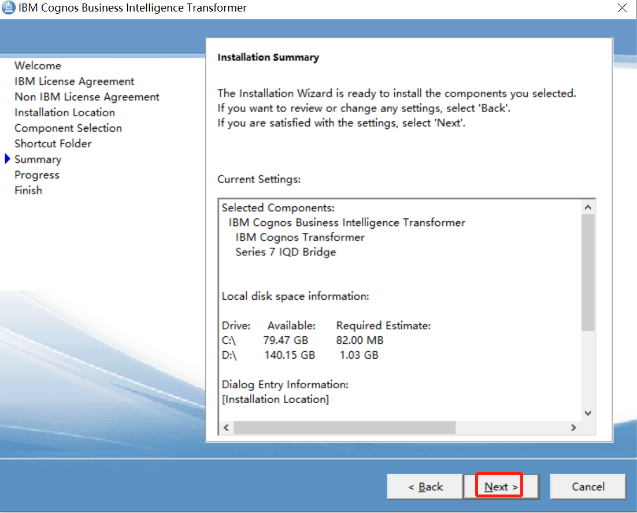Click the vertical scrollbar thumb in settings box

coord(588,272)
